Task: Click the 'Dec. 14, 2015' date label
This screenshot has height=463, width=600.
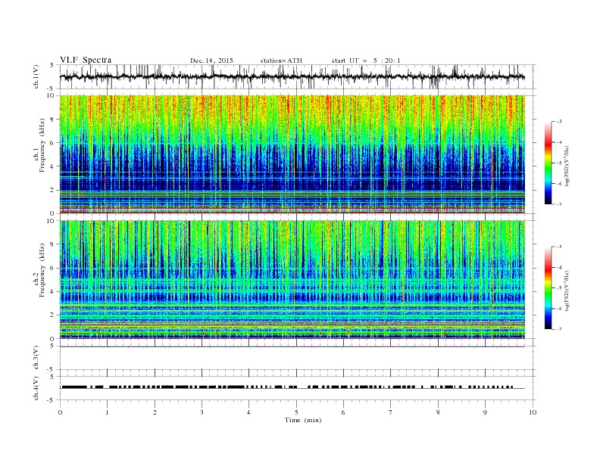Action: (211, 61)
